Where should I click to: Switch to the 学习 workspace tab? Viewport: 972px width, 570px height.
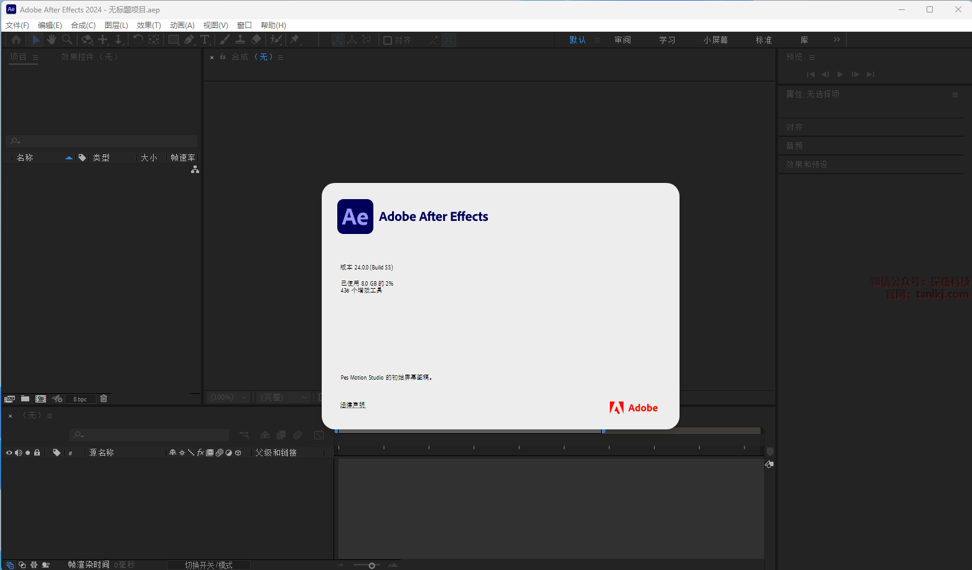667,40
